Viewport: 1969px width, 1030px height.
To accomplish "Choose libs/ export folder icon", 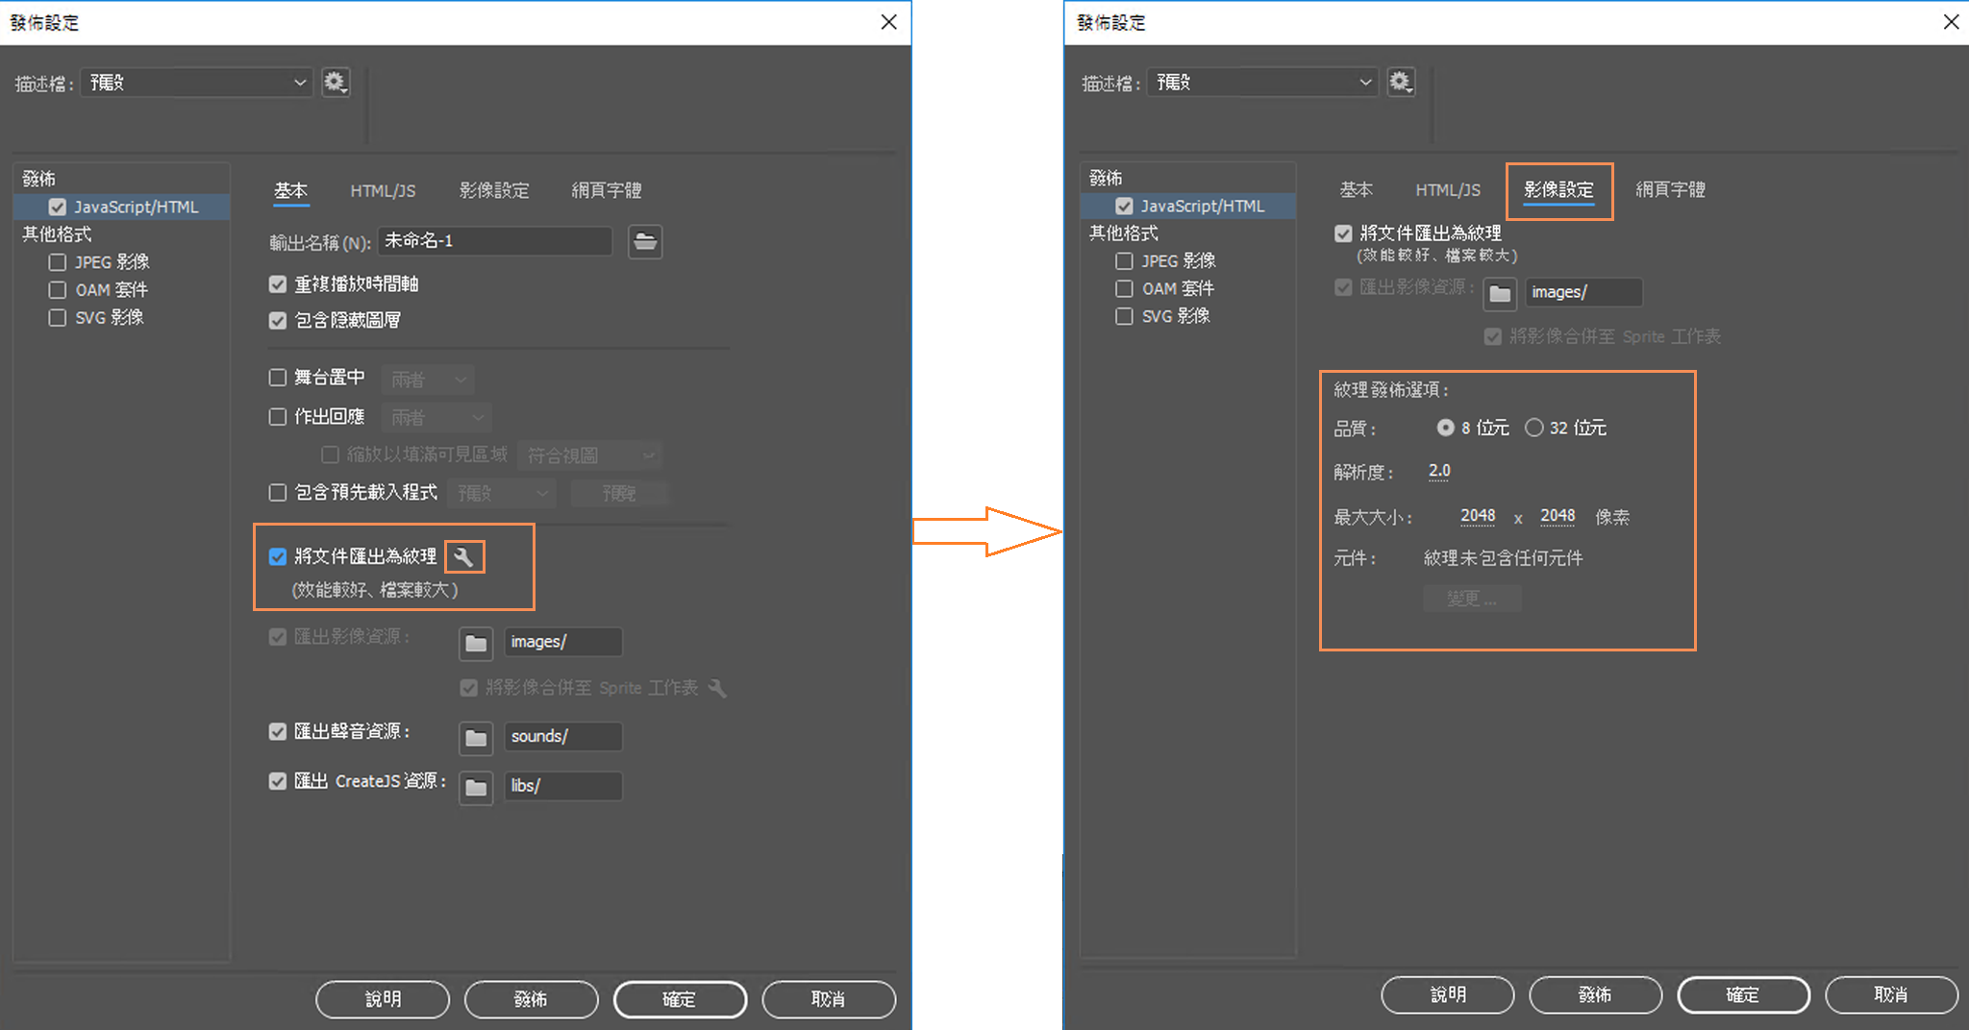I will point(476,788).
